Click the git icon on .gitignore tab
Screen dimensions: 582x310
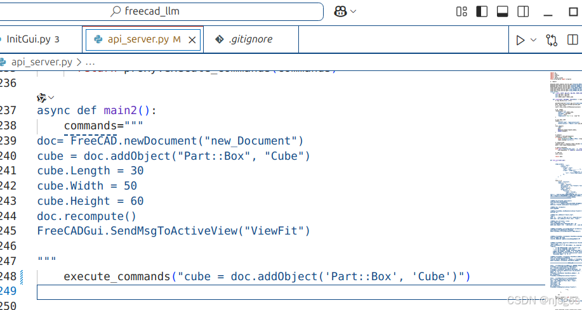220,39
